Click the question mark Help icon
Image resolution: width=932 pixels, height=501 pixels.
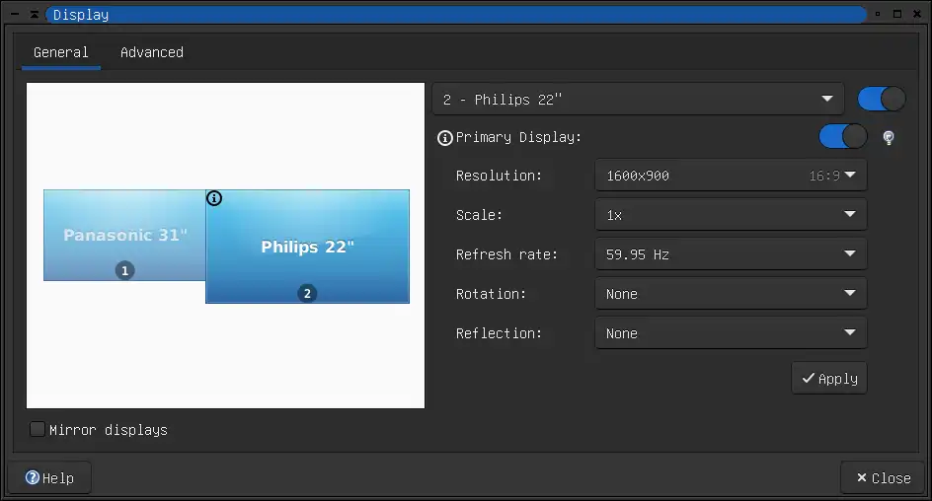click(33, 477)
